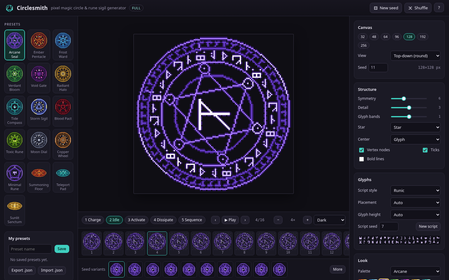Open the 5 Sequence animation tab
The width and height of the screenshot is (449, 280).
192,220
